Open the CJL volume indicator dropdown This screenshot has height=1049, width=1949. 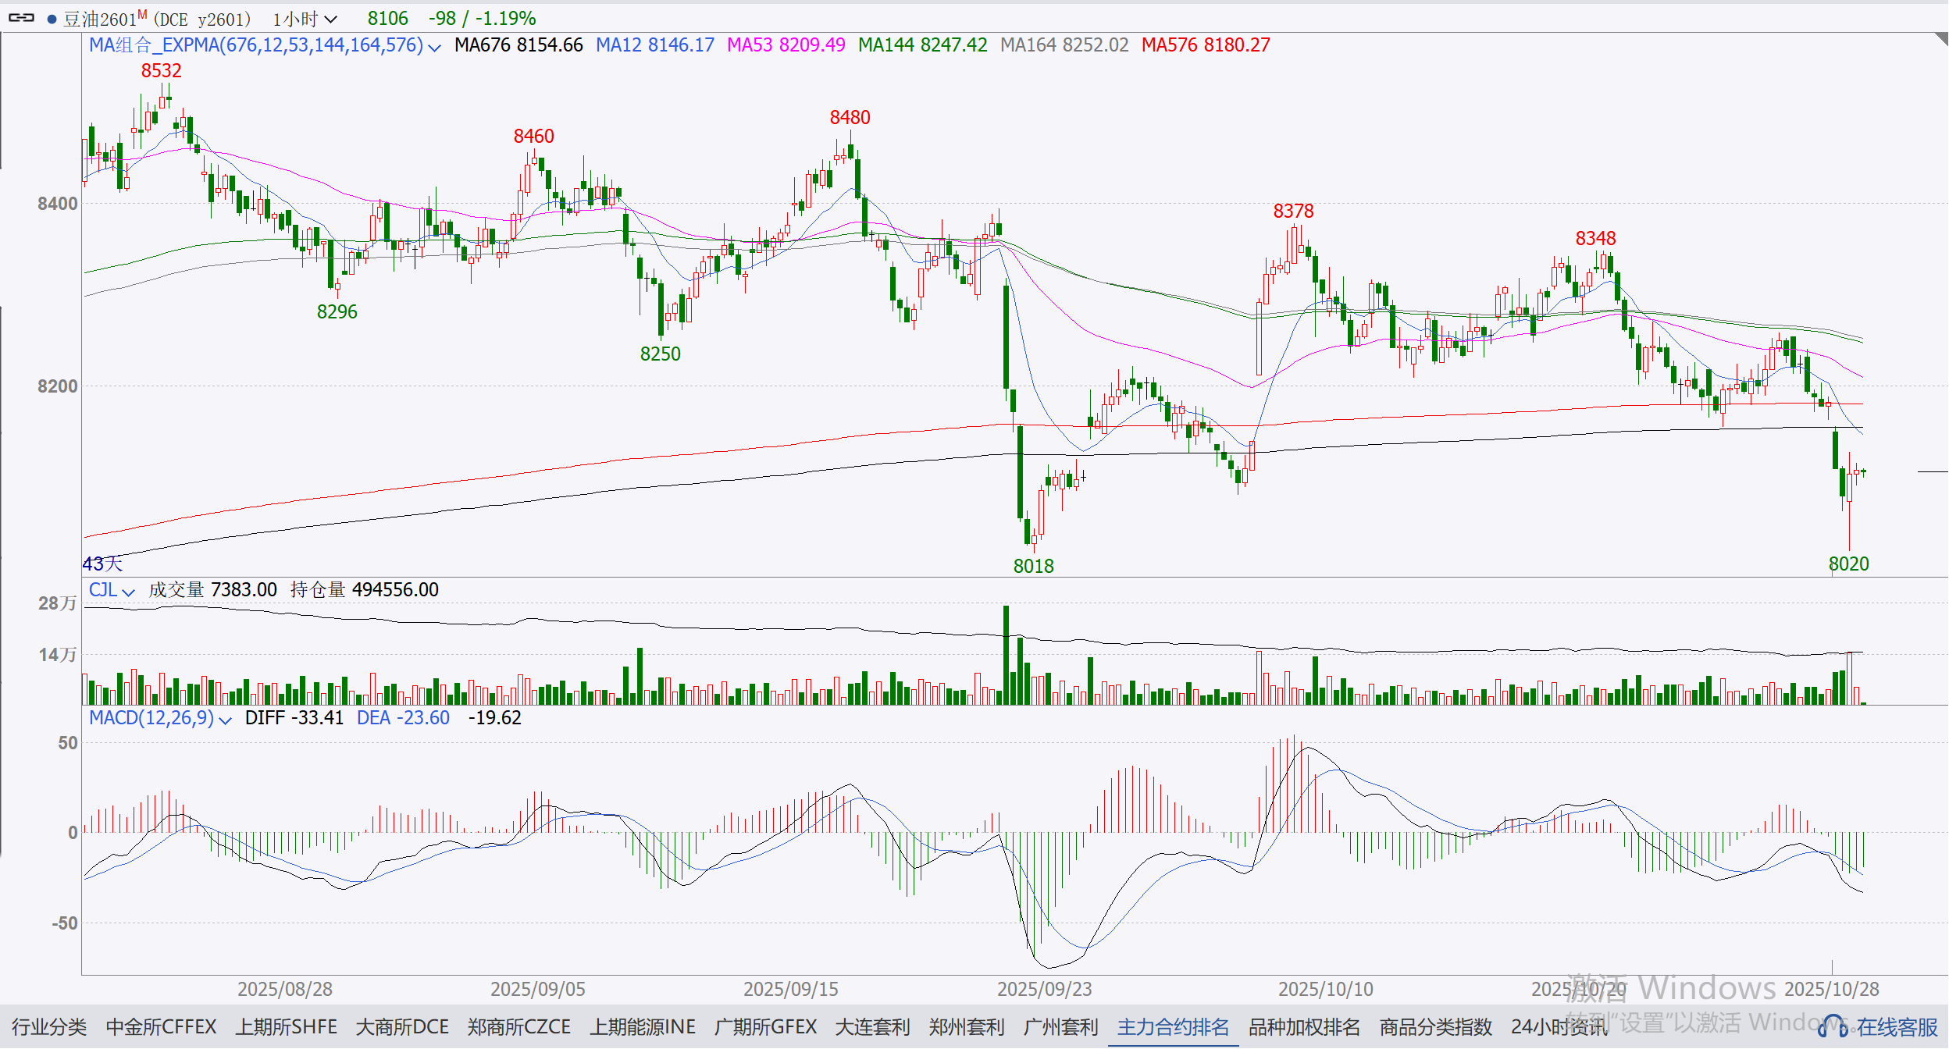129,592
